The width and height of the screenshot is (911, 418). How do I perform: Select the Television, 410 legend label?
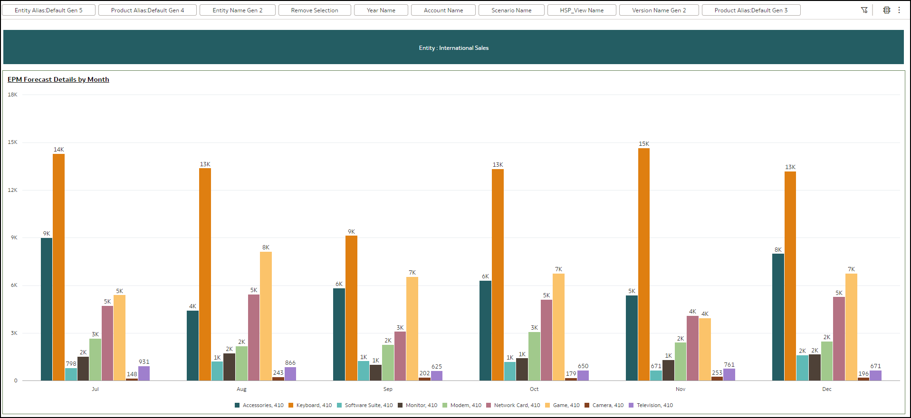pos(655,405)
